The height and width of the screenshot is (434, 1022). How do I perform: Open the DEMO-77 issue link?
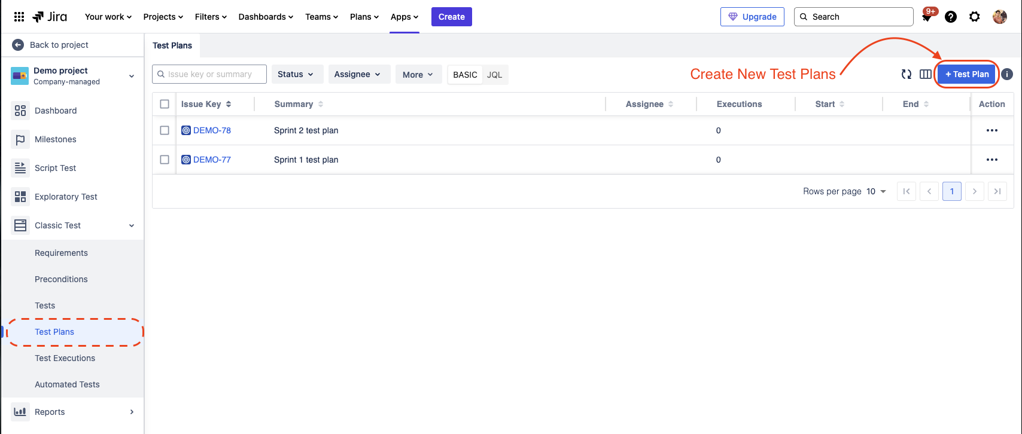[212, 160]
